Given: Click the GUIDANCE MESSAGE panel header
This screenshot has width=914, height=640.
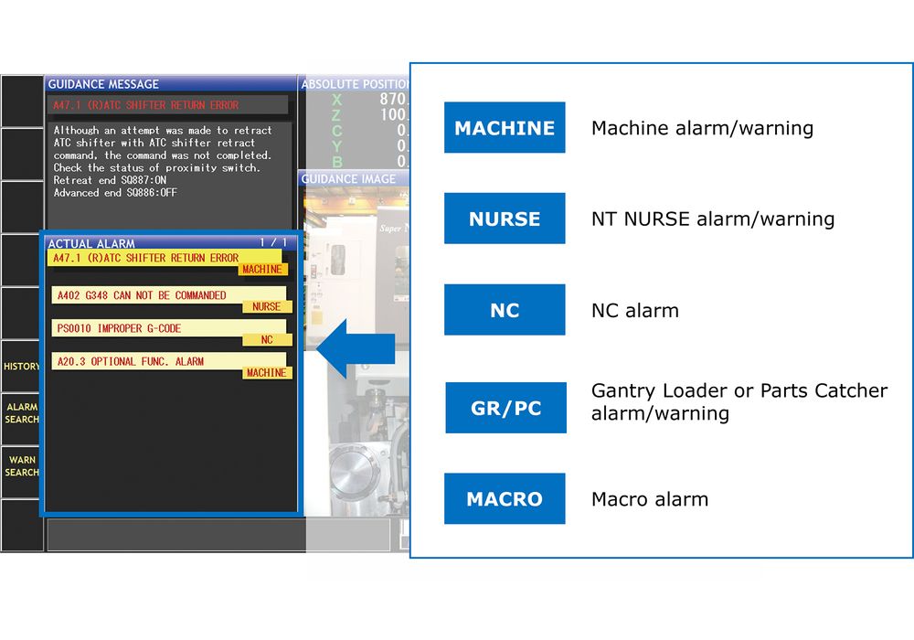Looking at the screenshot, I should tap(103, 84).
